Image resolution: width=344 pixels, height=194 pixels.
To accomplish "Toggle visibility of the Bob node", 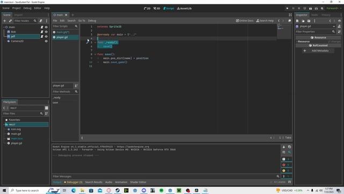I will click(x=46, y=32).
